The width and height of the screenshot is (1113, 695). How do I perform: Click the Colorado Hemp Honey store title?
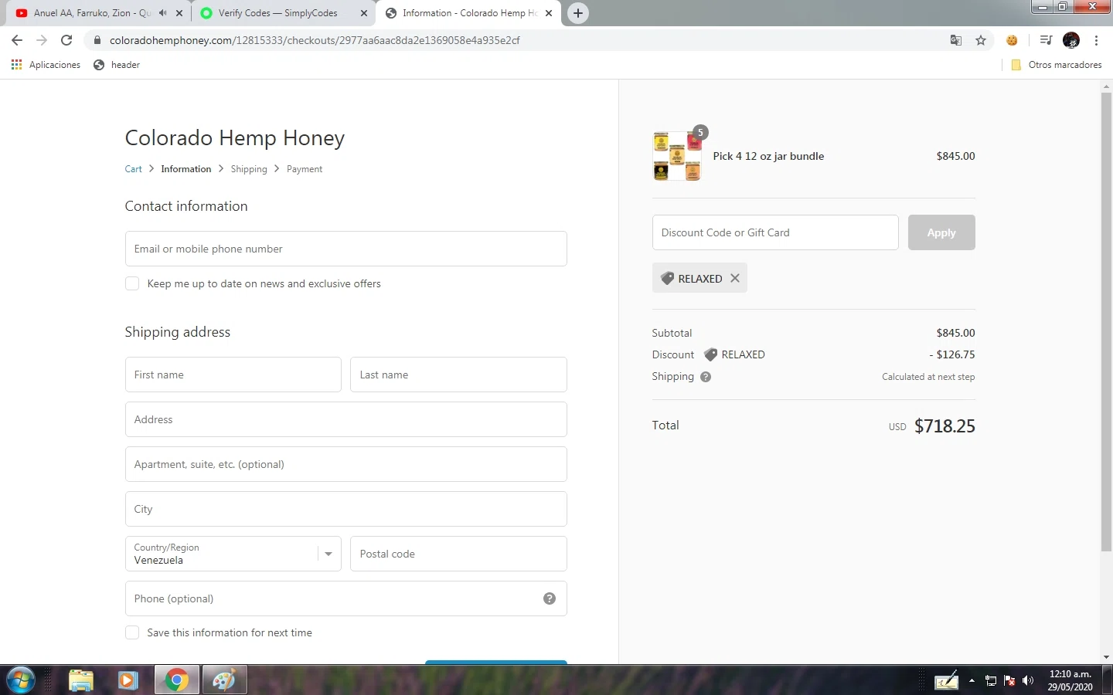coord(235,138)
